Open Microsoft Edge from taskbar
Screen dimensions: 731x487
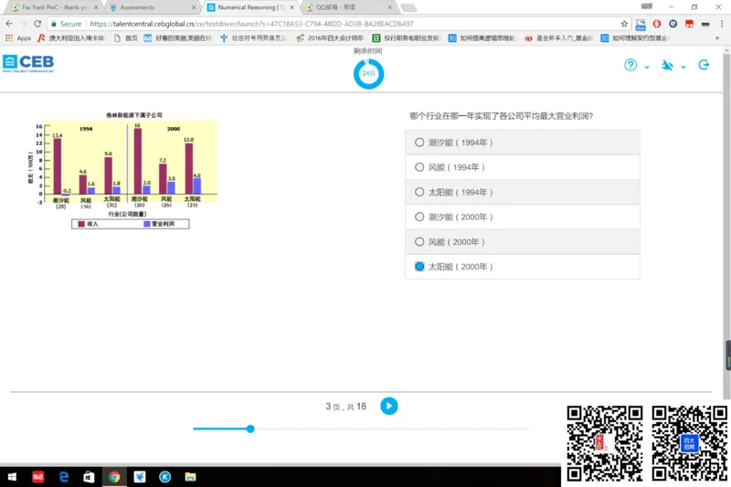click(64, 477)
